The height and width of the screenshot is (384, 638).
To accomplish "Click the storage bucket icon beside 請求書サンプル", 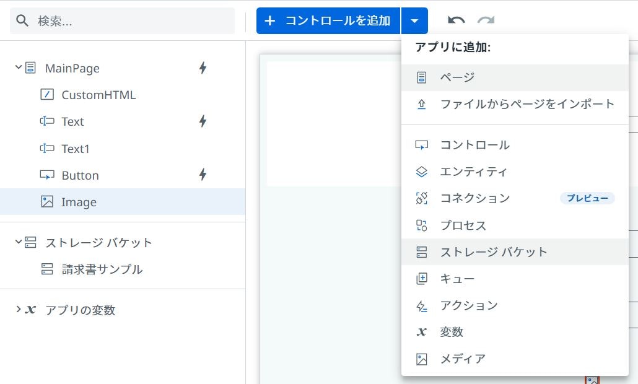I will [x=48, y=269].
